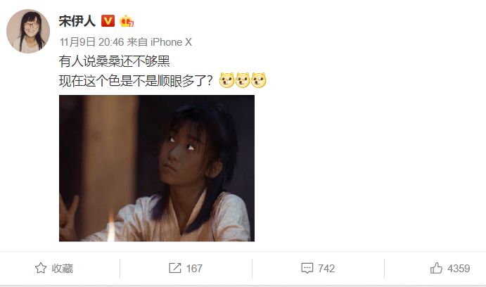Click the comment count 742
Image resolution: width=486 pixels, height=287 pixels.
pyautogui.click(x=326, y=269)
